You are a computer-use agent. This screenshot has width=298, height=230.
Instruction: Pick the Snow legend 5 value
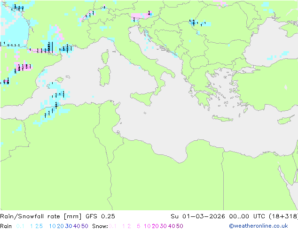coord(139,226)
